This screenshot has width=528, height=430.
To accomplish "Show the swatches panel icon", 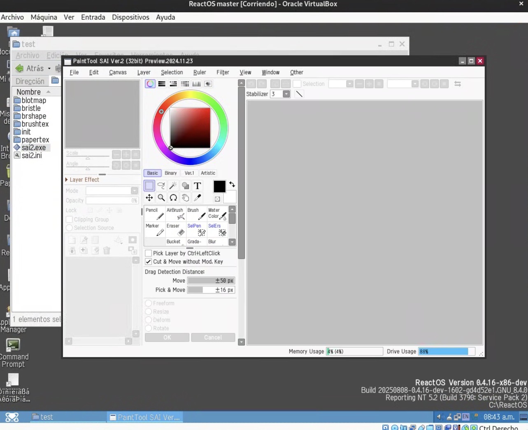I will [196, 84].
